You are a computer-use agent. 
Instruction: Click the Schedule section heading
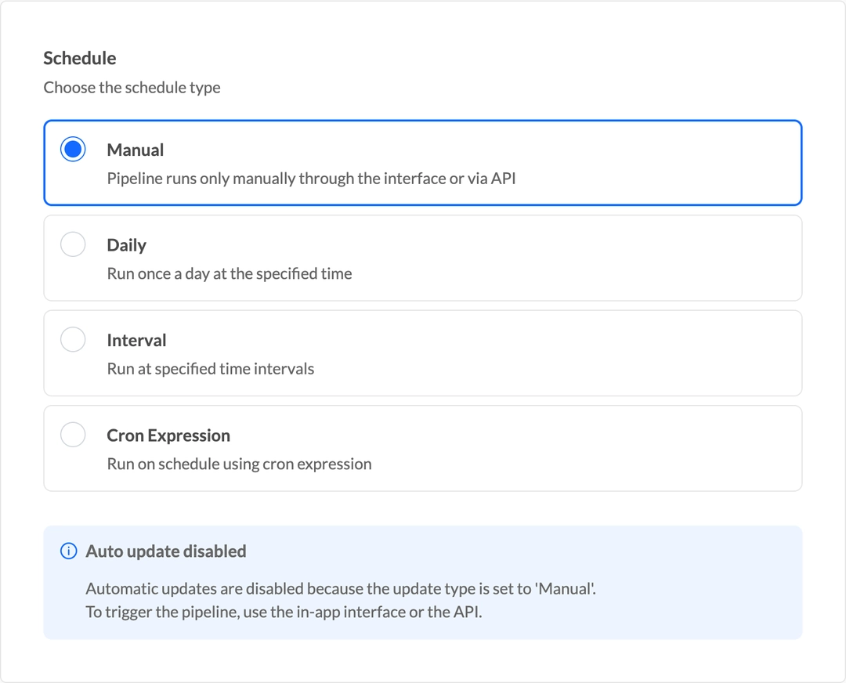click(80, 58)
